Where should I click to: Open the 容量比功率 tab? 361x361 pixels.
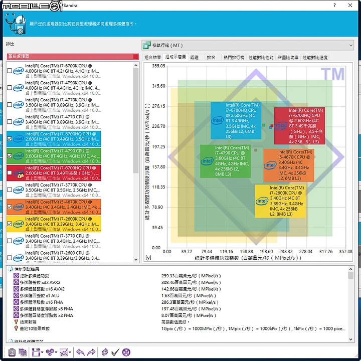(x=288, y=57)
